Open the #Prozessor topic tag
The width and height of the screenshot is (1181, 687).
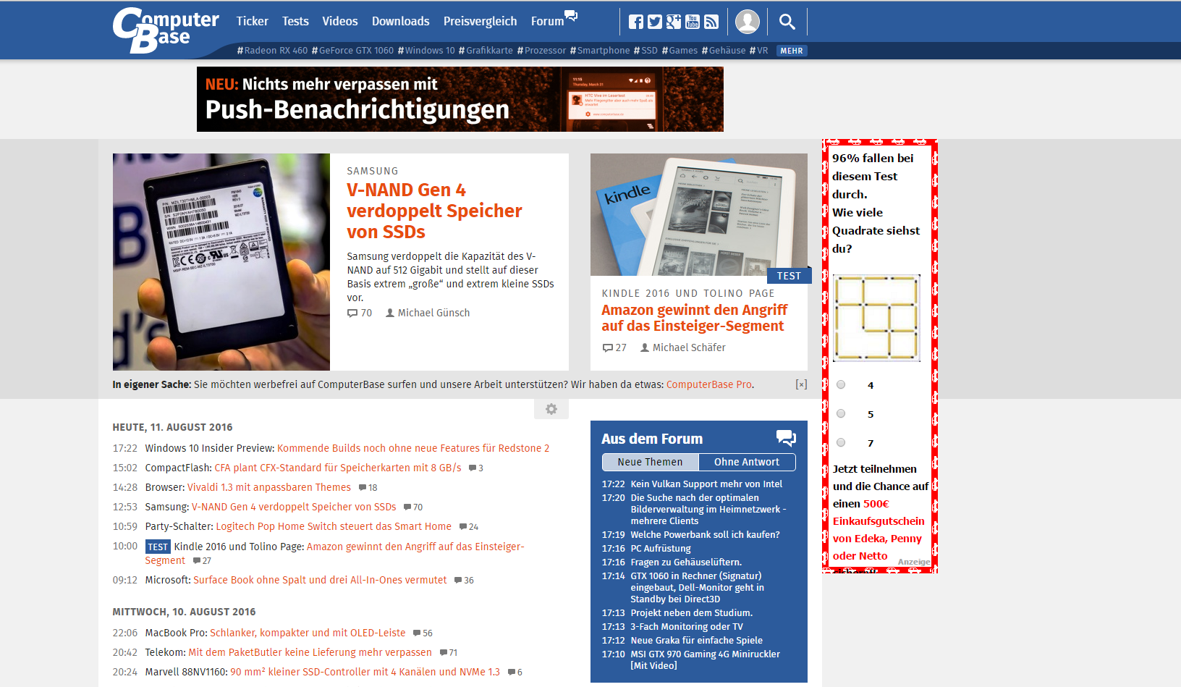541,51
